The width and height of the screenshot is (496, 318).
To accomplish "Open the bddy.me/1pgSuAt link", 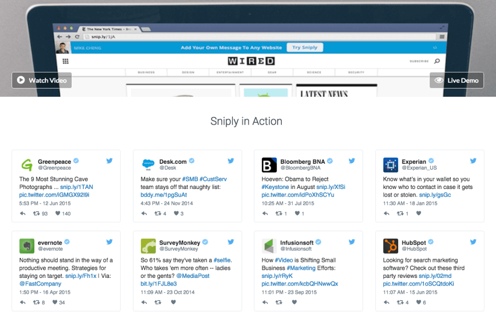I will pos(164,195).
